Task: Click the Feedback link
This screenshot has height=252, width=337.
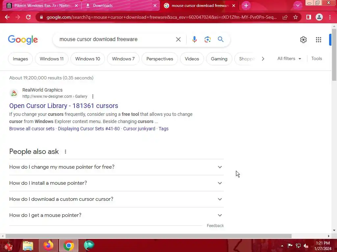Action: coord(215,226)
